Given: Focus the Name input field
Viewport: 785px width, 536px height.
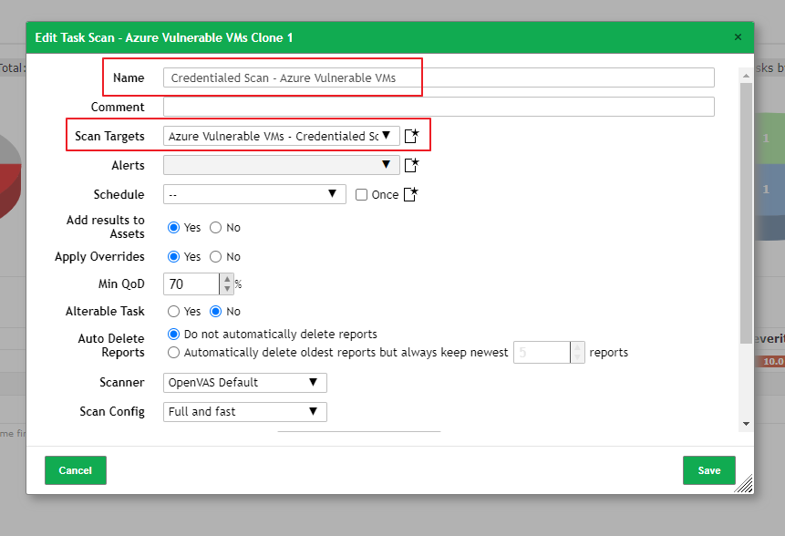Looking at the screenshot, I should pos(439,77).
